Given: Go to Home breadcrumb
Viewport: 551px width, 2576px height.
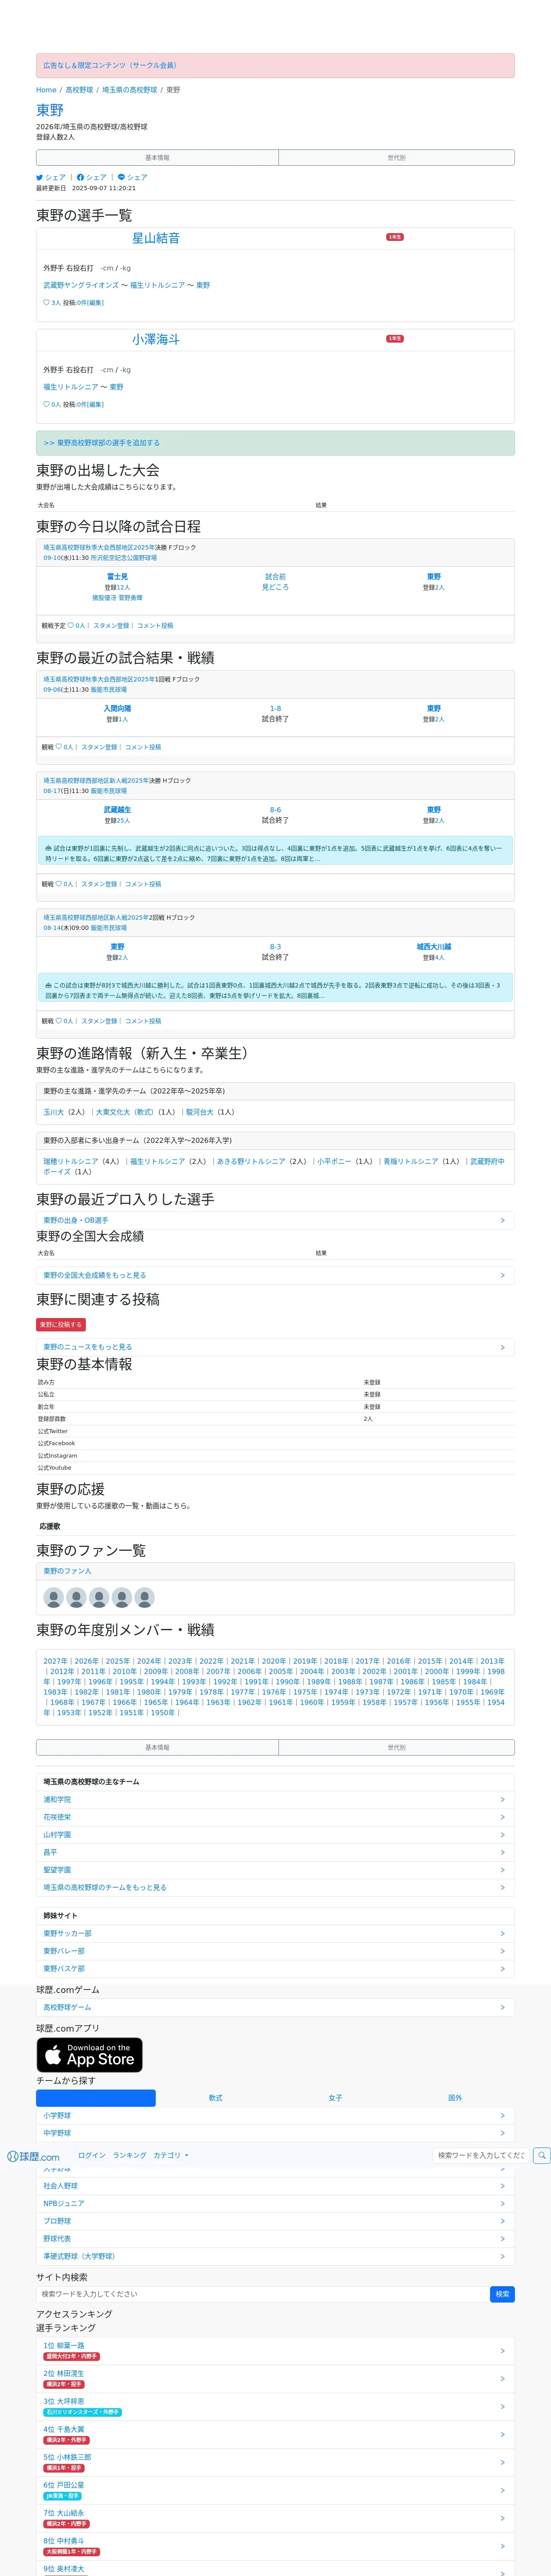Looking at the screenshot, I should 46,90.
